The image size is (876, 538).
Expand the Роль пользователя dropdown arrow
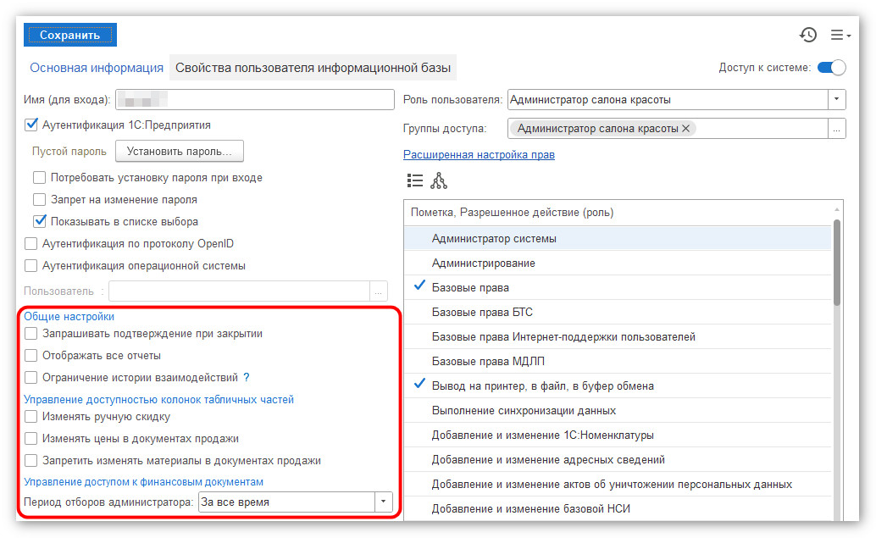tap(836, 99)
